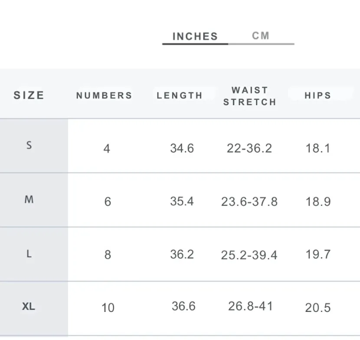Image resolution: width=360 pixels, height=340 pixels.
Task: Click the number 10 in XL row
Action: pyautogui.click(x=108, y=308)
